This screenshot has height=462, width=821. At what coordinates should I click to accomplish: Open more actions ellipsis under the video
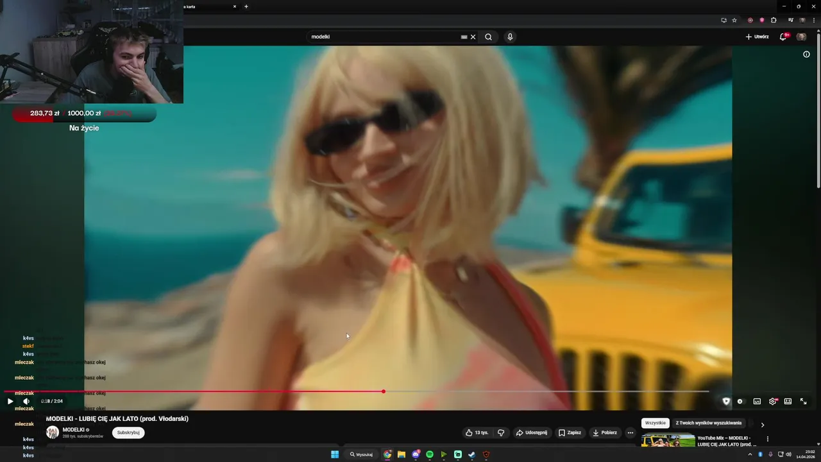coord(631,432)
